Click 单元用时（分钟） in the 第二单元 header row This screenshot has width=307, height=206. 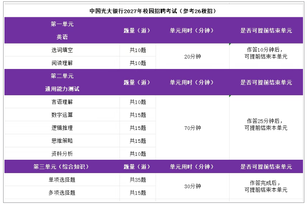(192, 82)
